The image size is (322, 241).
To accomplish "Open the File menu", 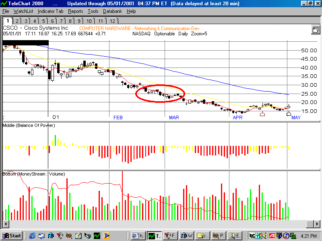I will [6, 11].
